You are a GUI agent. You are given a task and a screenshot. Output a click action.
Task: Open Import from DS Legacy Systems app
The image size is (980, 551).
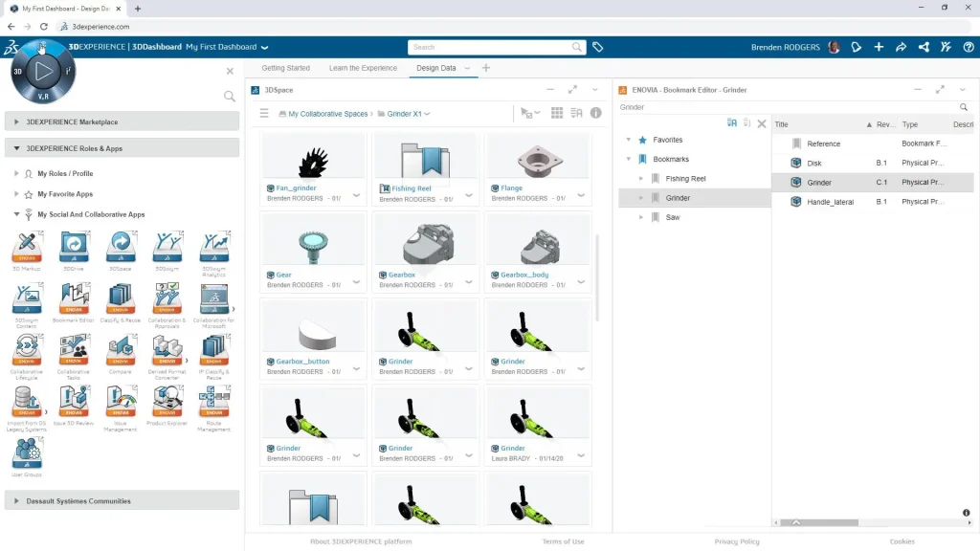pyautogui.click(x=27, y=402)
